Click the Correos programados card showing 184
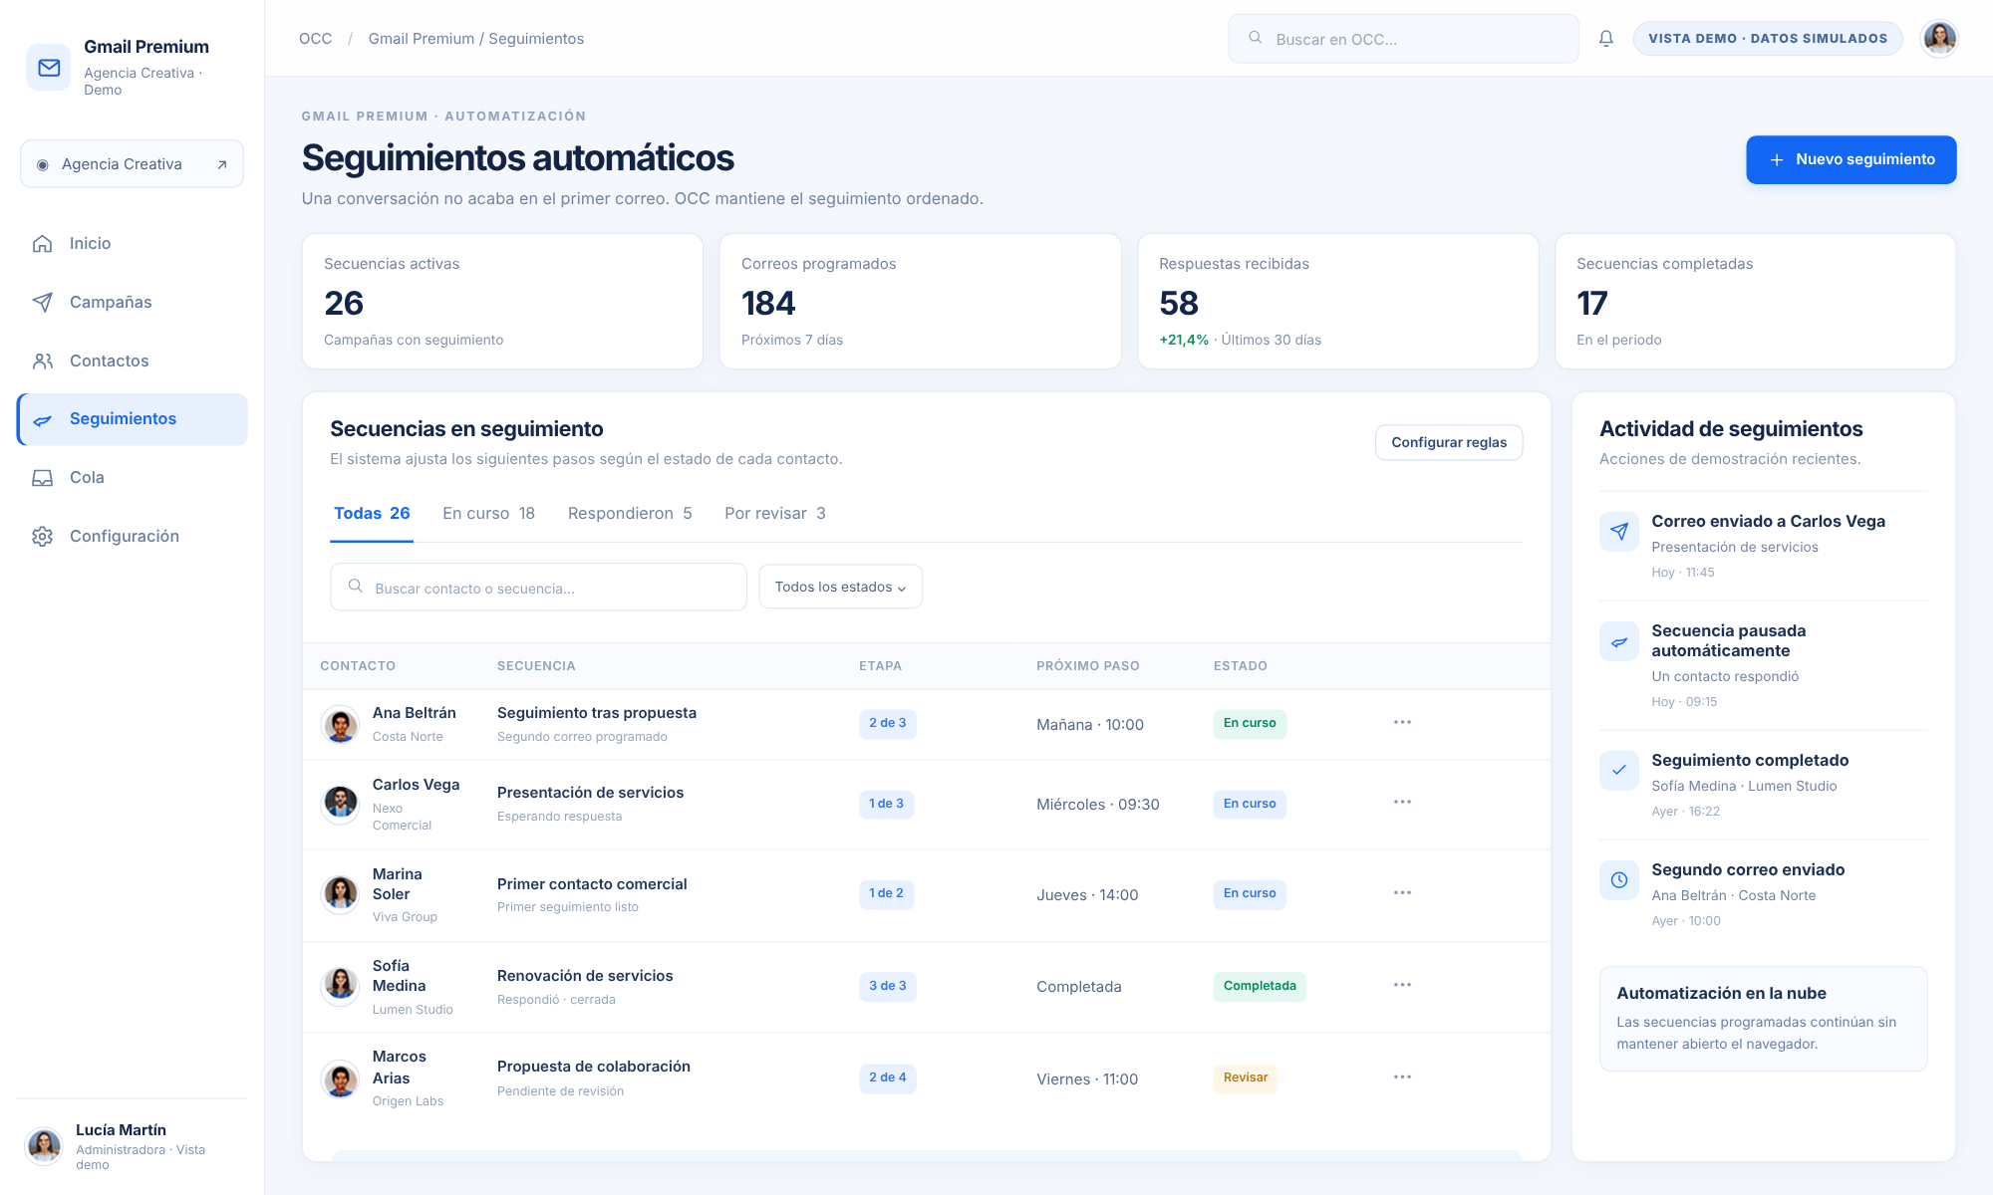Screen dimensions: 1993x1195 tap(920, 302)
